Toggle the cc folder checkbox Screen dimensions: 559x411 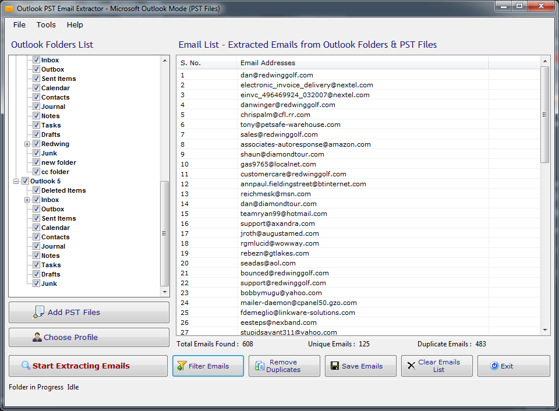point(36,172)
